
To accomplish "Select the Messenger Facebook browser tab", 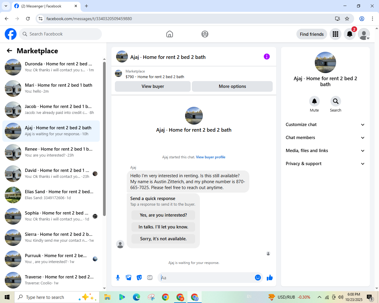I will click(x=46, y=6).
